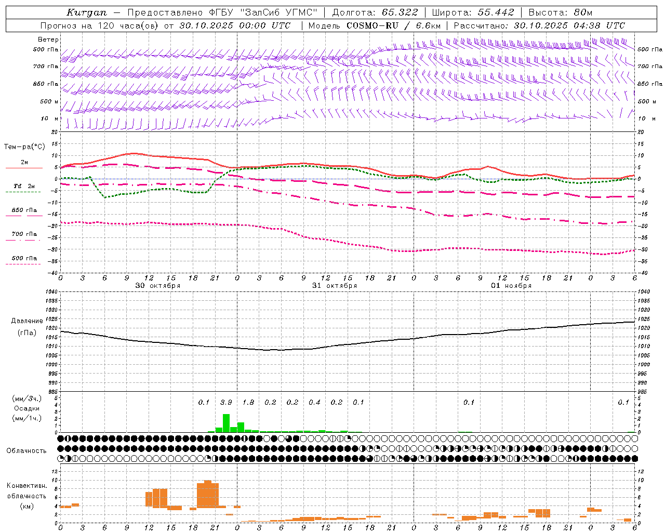Click the 'Облачность' cloud cover label
The width and height of the screenshot is (665, 532).
point(26,451)
